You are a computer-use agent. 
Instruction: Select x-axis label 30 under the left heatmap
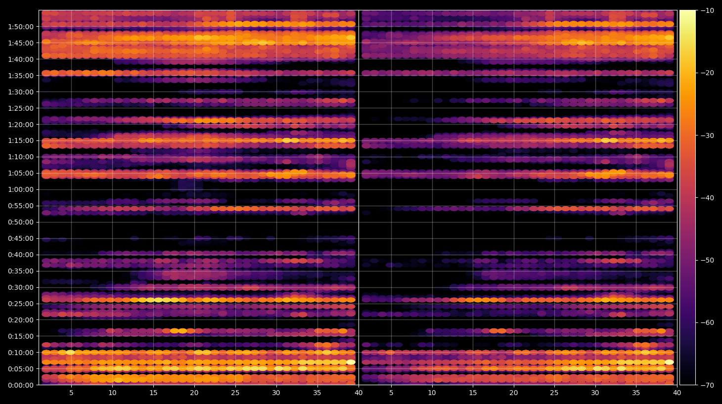(x=276, y=393)
